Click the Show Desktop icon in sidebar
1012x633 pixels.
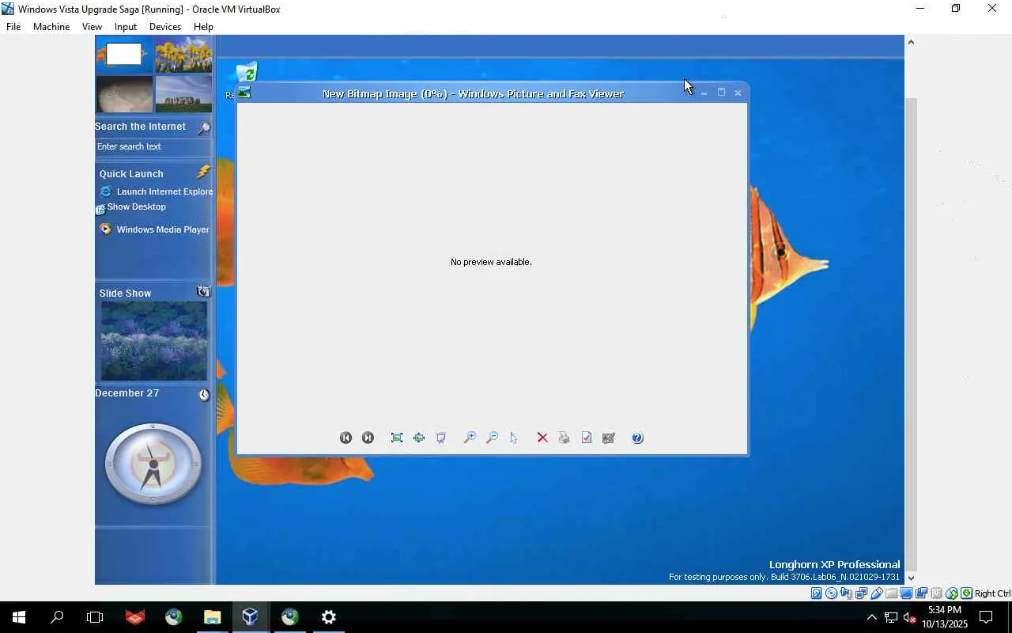coord(100,210)
